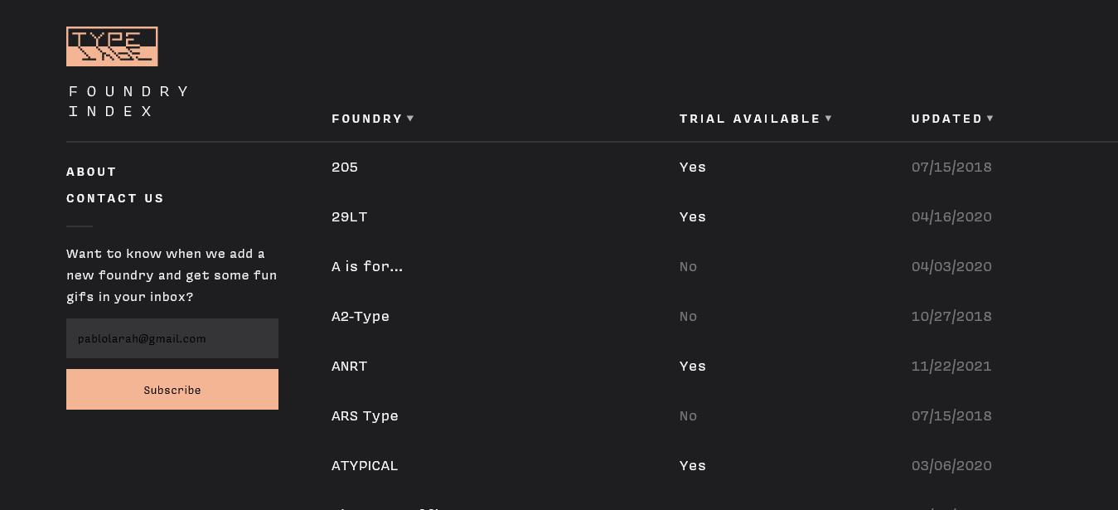Open the ARS Type foundry entry

(365, 416)
